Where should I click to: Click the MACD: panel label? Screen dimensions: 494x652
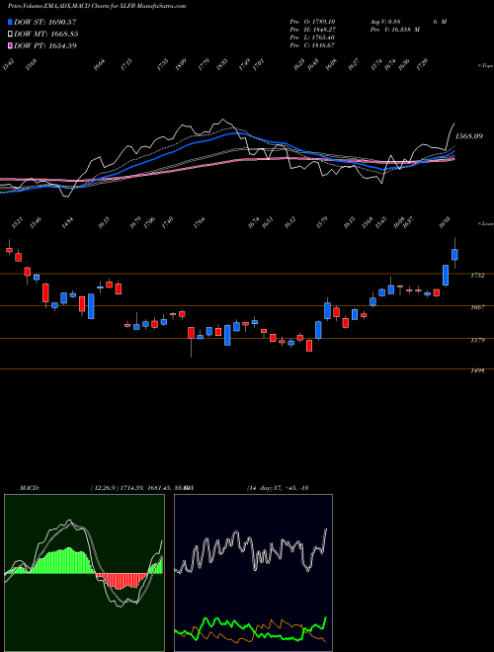point(29,488)
